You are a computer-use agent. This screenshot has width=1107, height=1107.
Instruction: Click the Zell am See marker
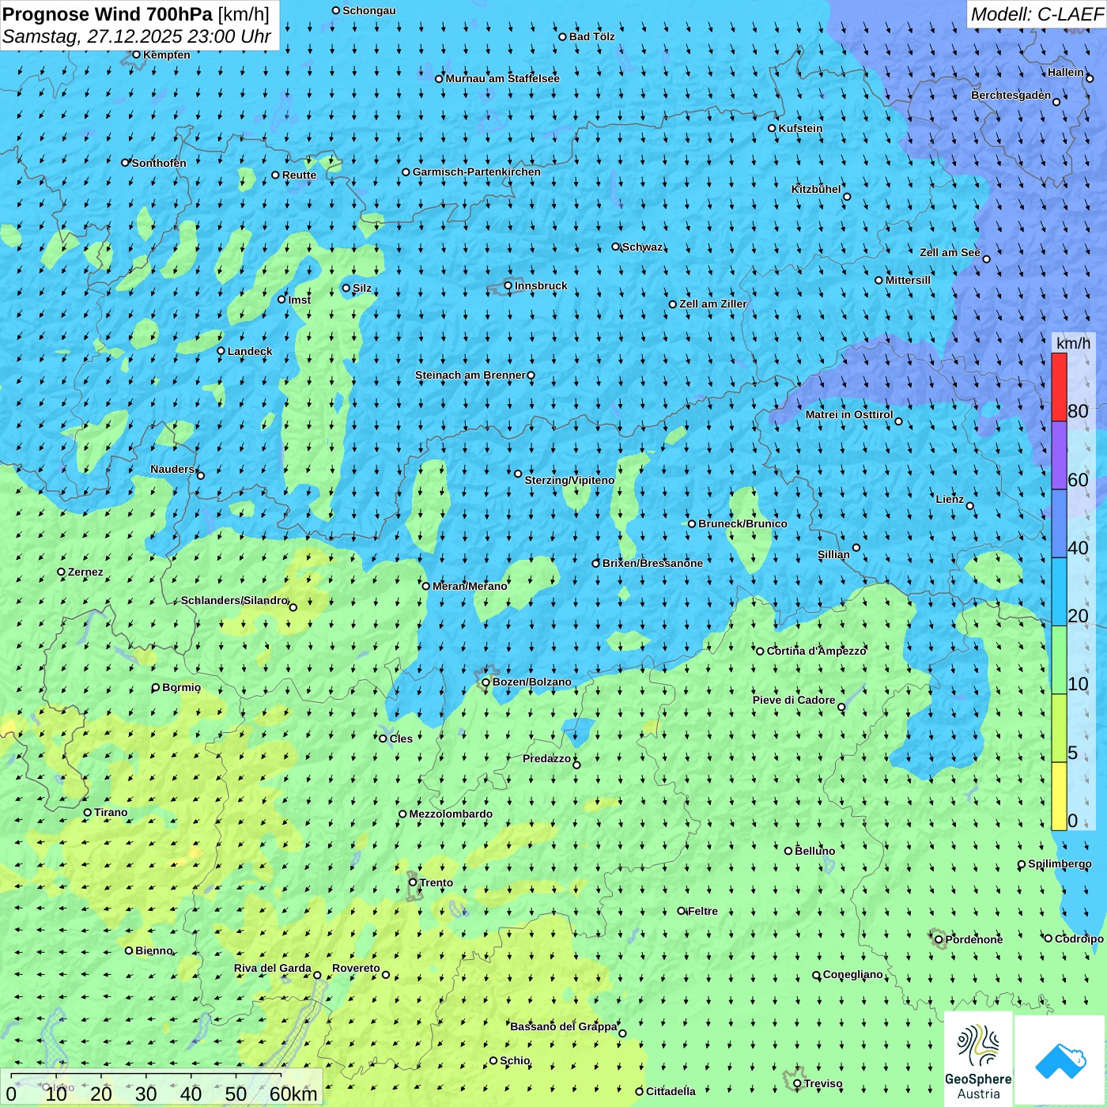click(986, 259)
